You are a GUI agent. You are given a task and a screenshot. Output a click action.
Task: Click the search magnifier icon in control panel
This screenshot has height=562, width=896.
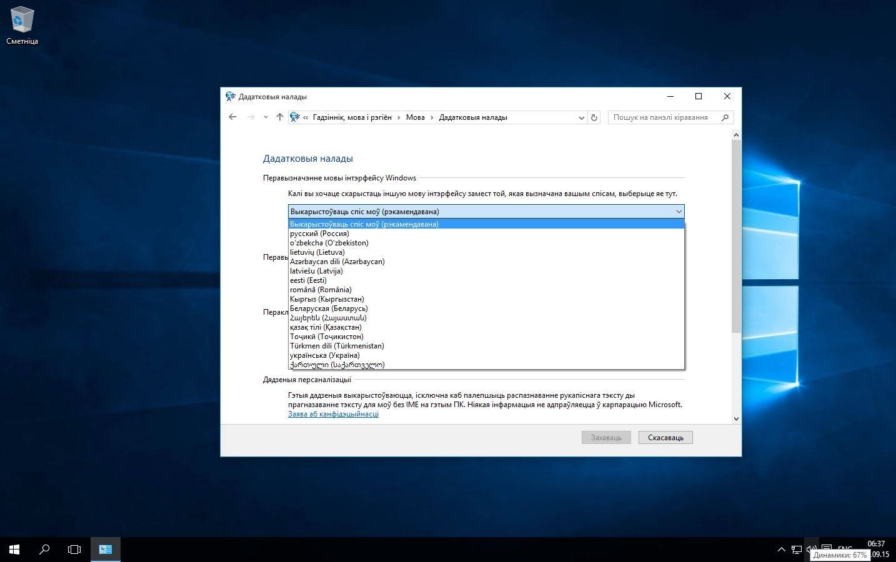click(x=725, y=117)
